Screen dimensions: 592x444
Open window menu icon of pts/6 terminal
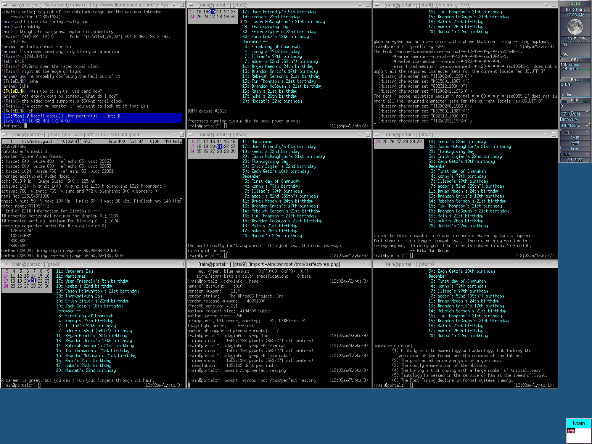[190, 134]
